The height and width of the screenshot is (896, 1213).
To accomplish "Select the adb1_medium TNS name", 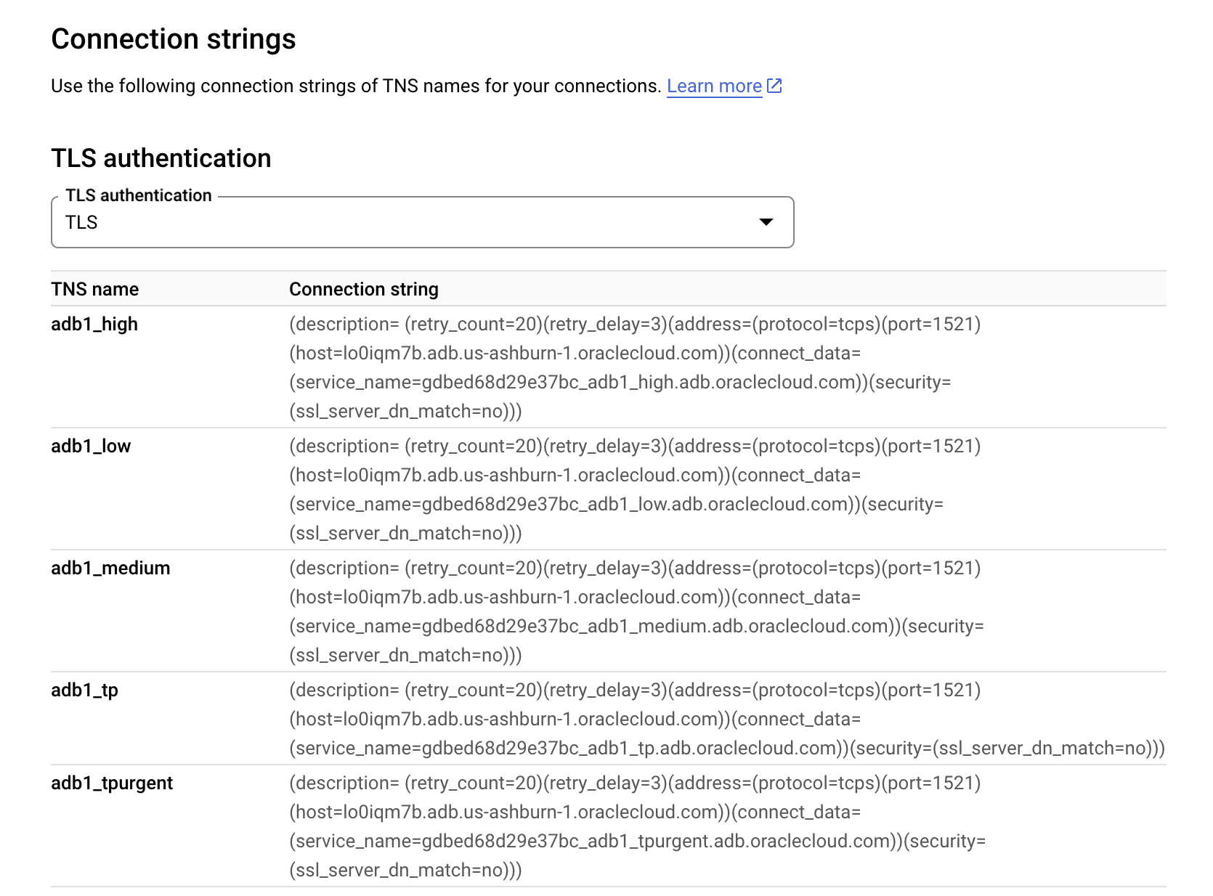I will [110, 568].
